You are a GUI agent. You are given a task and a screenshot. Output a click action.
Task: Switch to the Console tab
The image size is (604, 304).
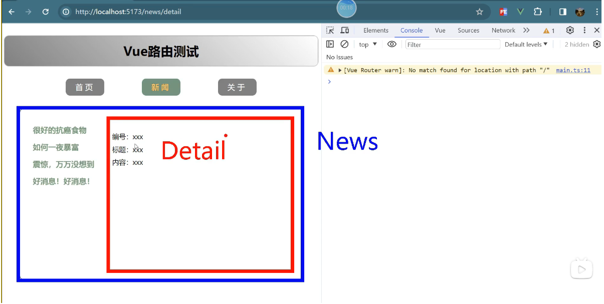pos(412,31)
